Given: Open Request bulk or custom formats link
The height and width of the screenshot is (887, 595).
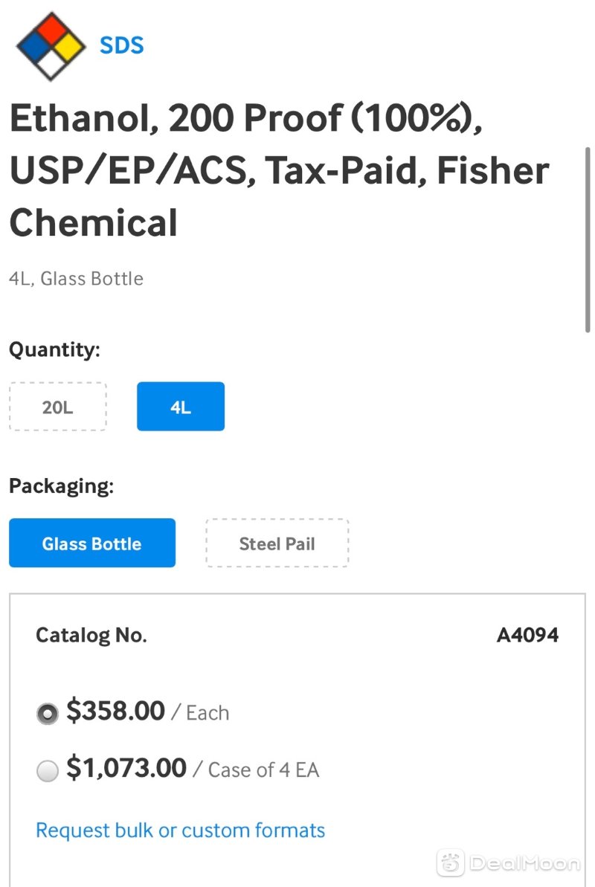Looking at the screenshot, I should (181, 830).
